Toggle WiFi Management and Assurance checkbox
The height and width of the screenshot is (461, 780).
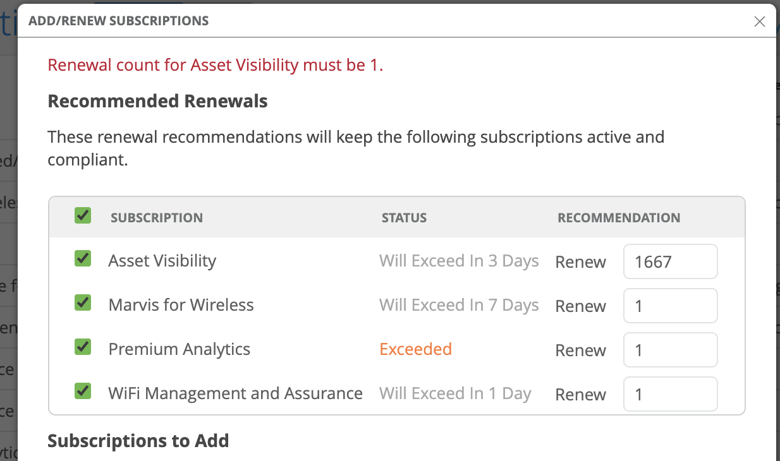point(83,391)
